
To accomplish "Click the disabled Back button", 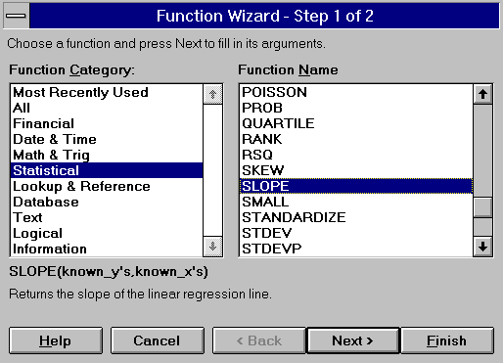I will point(259,340).
